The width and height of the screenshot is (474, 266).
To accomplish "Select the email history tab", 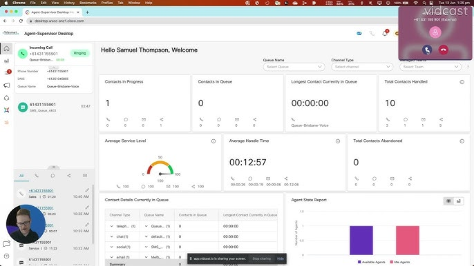I will pyautogui.click(x=85, y=176).
